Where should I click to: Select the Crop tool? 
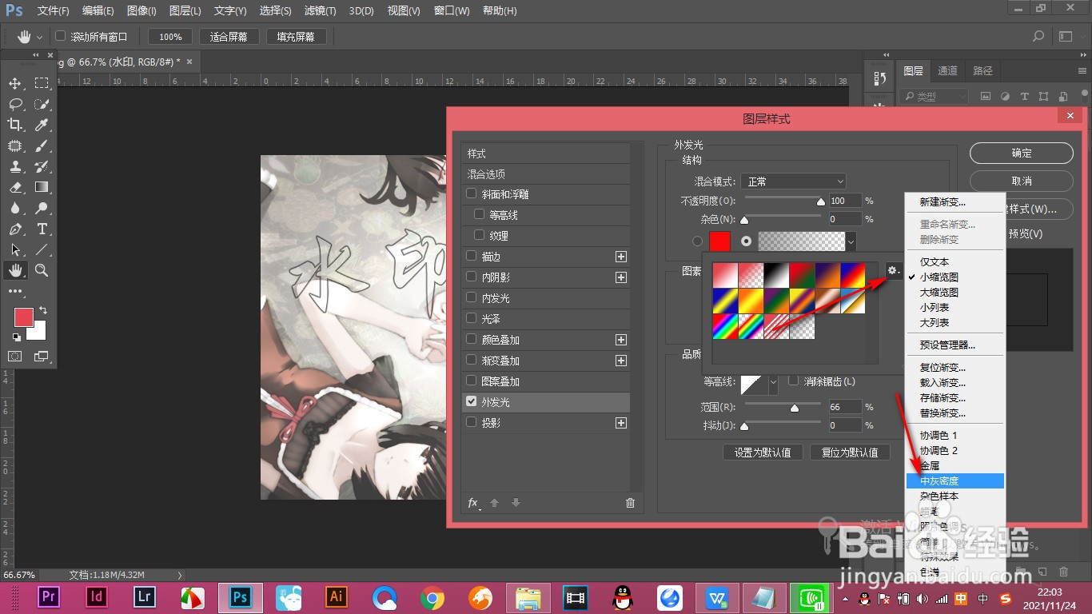tap(15, 125)
